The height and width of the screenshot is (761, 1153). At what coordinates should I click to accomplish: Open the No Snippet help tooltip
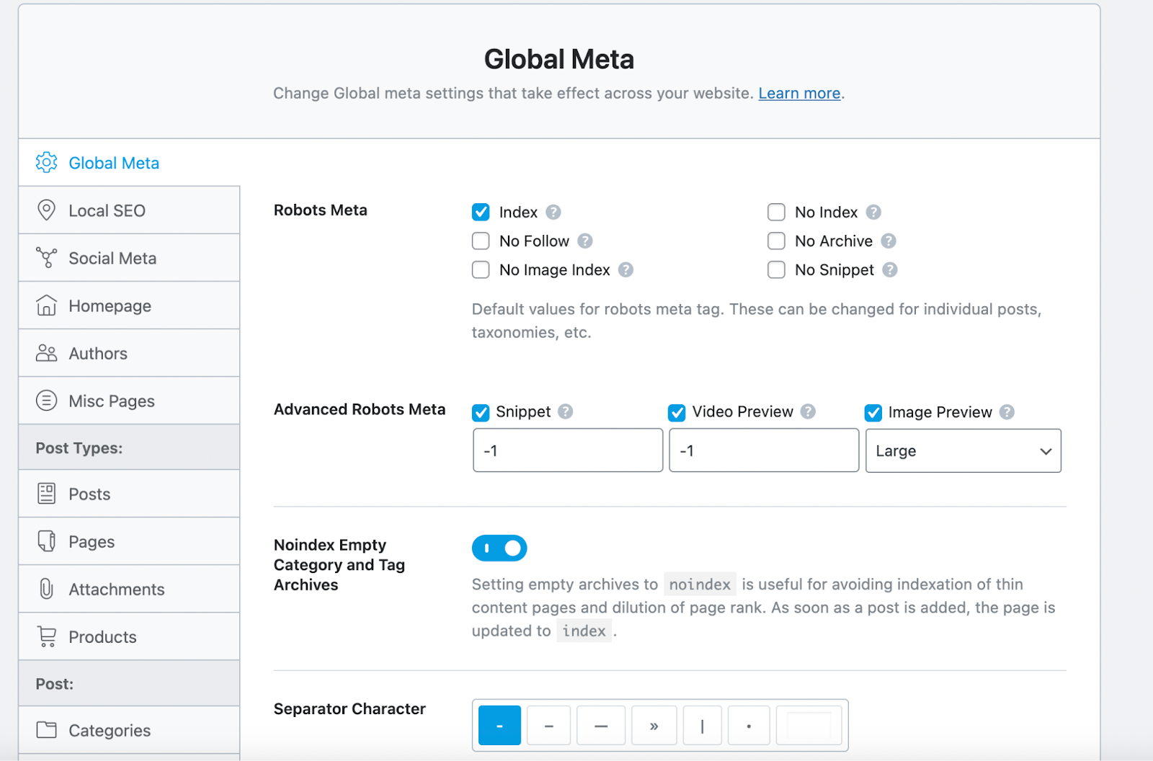coord(891,270)
